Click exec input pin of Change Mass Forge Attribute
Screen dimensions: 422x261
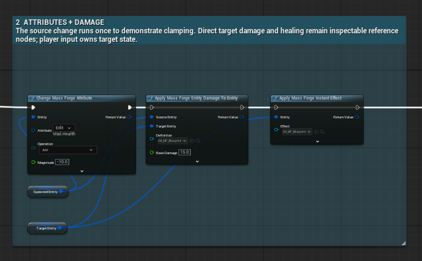[33, 107]
